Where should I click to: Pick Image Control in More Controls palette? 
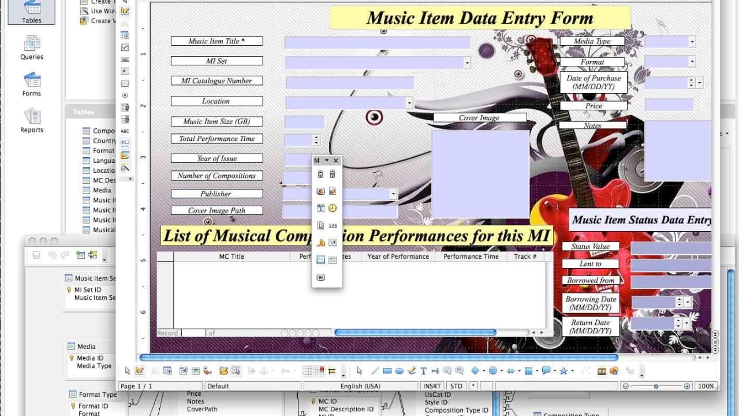[x=333, y=191]
